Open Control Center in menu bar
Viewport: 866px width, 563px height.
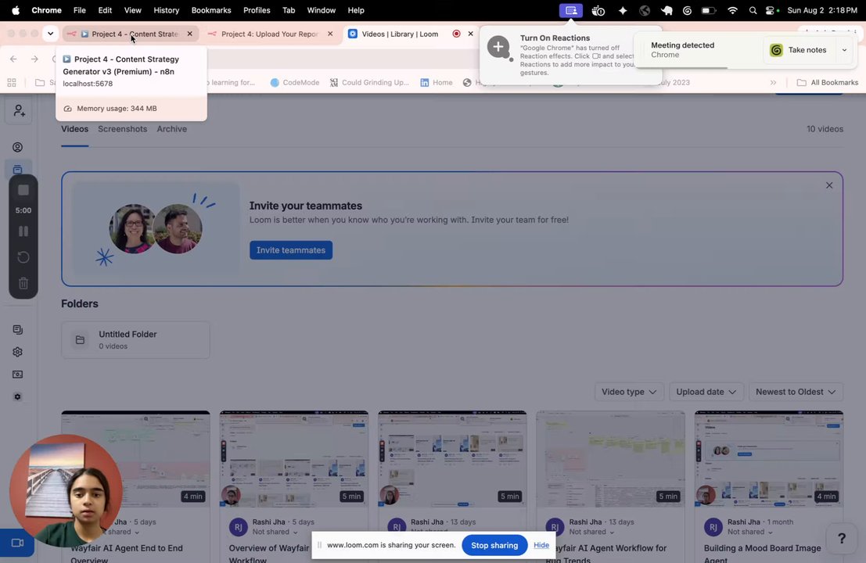(x=771, y=10)
